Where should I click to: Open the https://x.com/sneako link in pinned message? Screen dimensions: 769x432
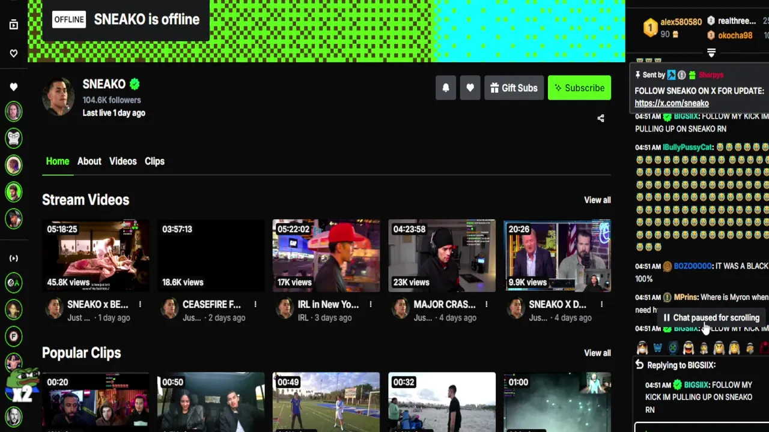[672, 103]
